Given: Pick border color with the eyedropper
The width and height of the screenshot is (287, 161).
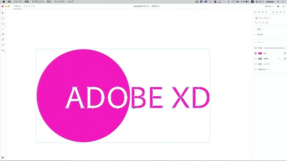Looking at the screenshot, I should pos(285,59).
